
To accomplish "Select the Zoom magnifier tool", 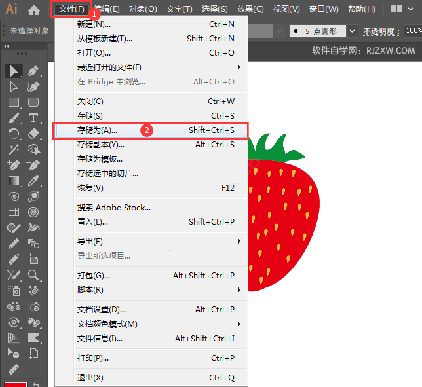I will click(x=33, y=275).
